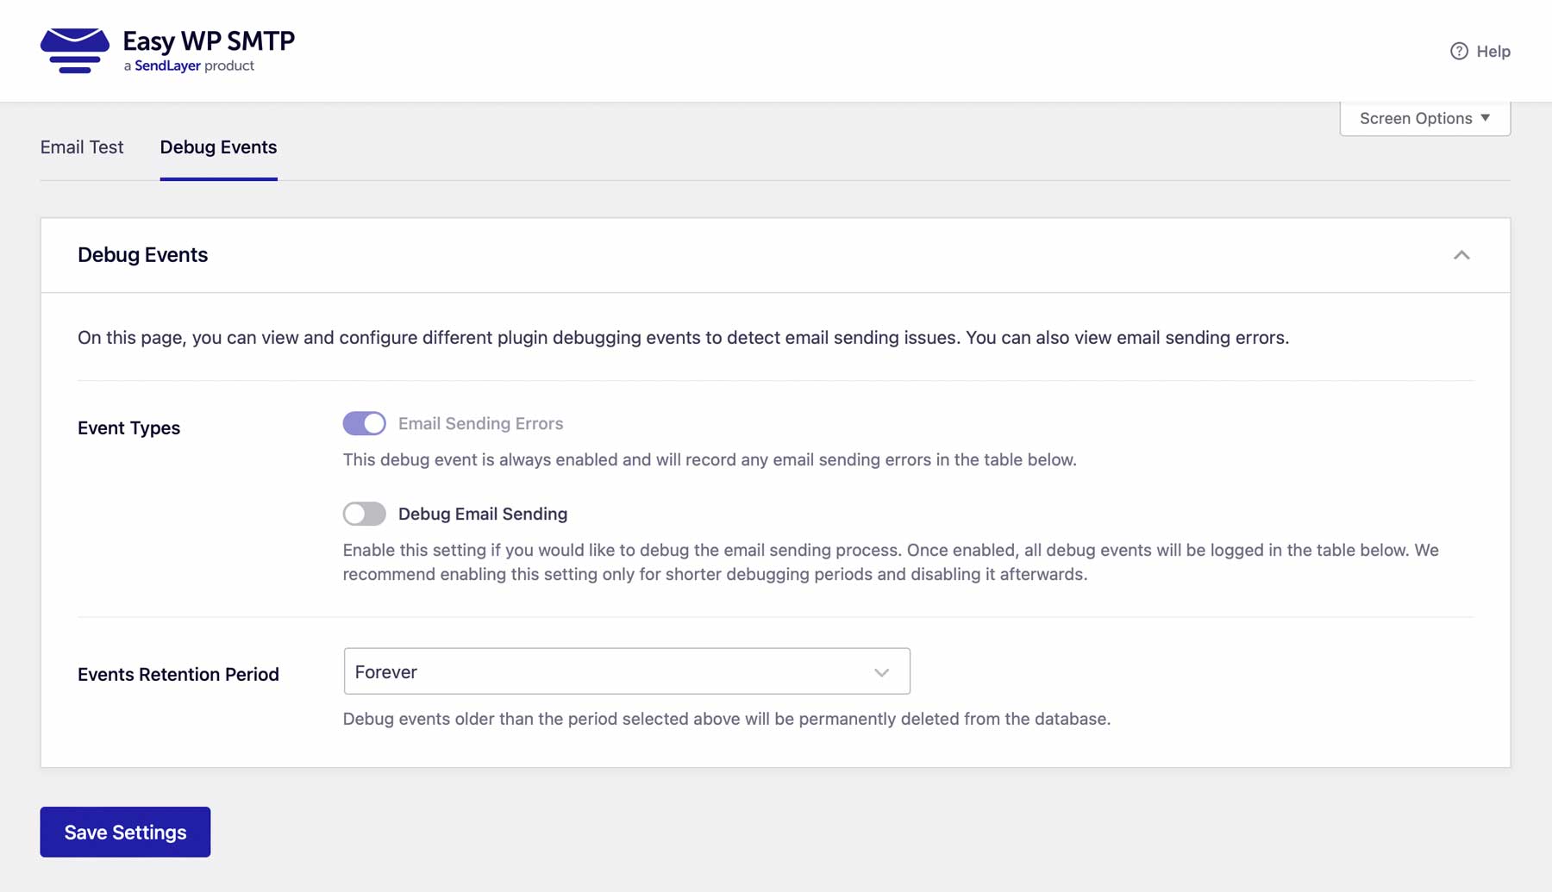Open Help via the question mark icon
This screenshot has height=892, width=1552.
coord(1458,52)
